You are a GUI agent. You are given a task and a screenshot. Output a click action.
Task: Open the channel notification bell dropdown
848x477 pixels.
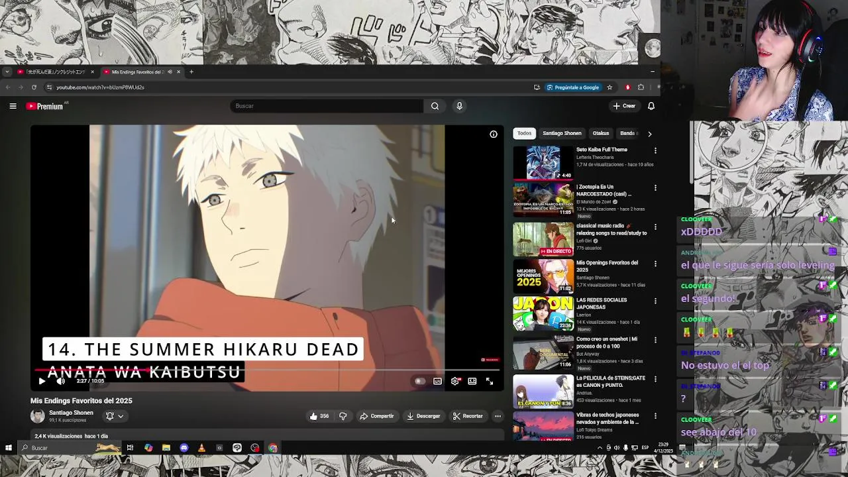(x=115, y=416)
